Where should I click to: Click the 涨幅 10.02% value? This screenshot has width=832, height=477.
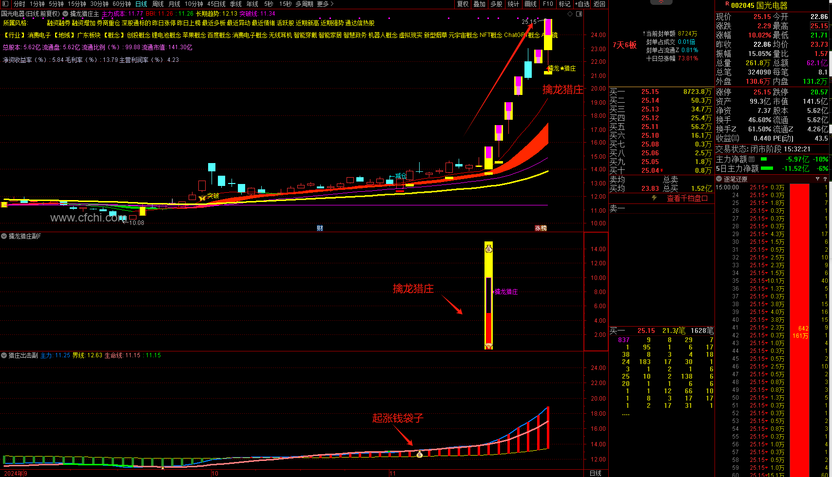coord(759,35)
